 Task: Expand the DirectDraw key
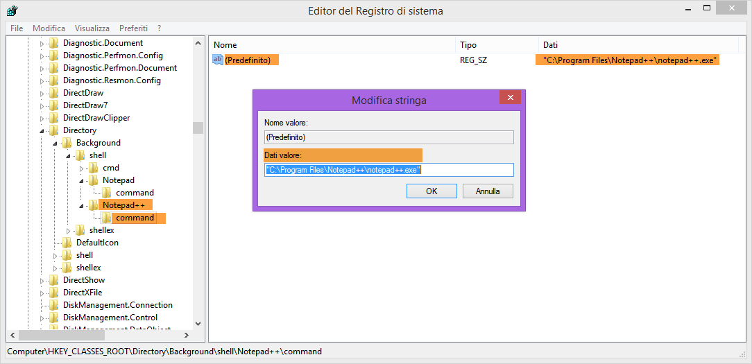pos(42,93)
